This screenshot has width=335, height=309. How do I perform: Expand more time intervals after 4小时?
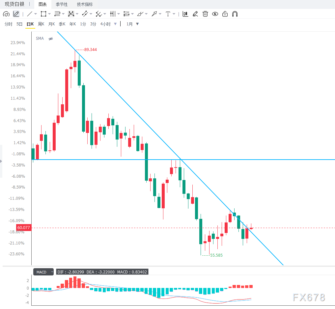115,24
